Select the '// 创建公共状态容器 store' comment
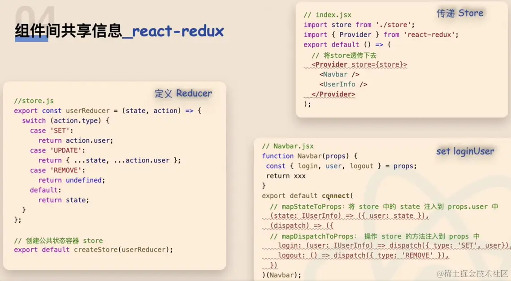Viewport: 511px width, 281px height. click(x=58, y=241)
